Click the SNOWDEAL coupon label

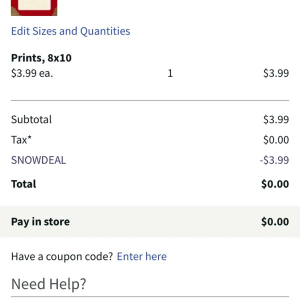(x=38, y=160)
